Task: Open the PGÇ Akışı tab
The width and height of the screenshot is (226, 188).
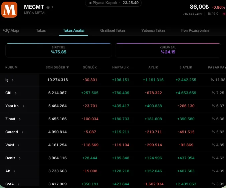Action: coord(11,31)
